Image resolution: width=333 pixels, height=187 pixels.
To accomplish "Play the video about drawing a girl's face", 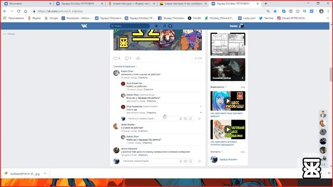I will pyautogui.click(x=228, y=101).
